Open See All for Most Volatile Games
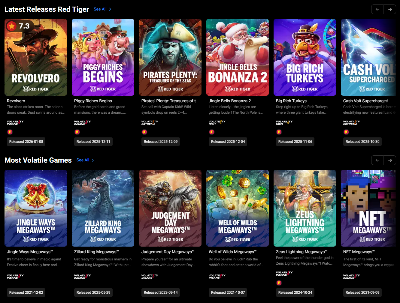 pos(85,160)
